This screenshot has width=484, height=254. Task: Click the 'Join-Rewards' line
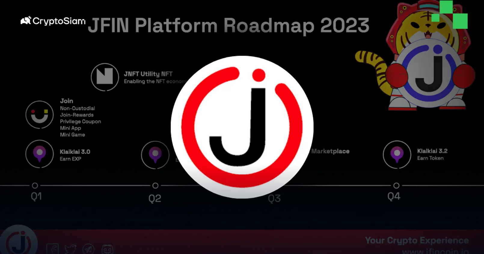(x=77, y=115)
